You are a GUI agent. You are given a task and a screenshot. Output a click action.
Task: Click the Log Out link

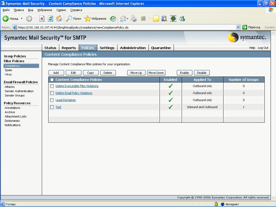pos(263,48)
